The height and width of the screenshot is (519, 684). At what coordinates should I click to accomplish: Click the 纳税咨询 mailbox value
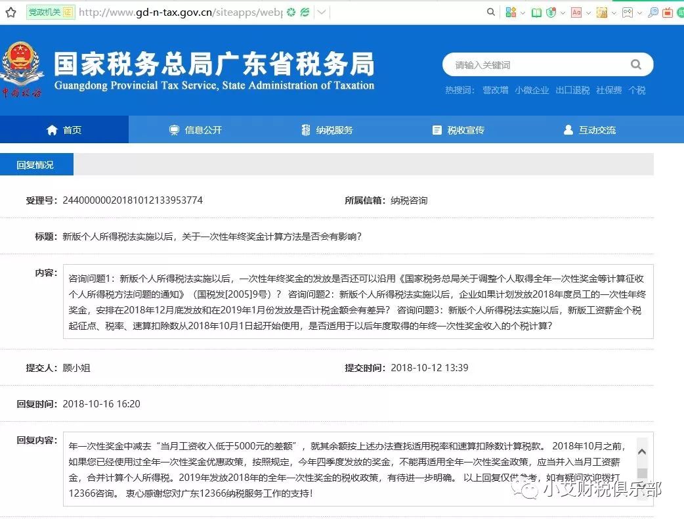409,201
